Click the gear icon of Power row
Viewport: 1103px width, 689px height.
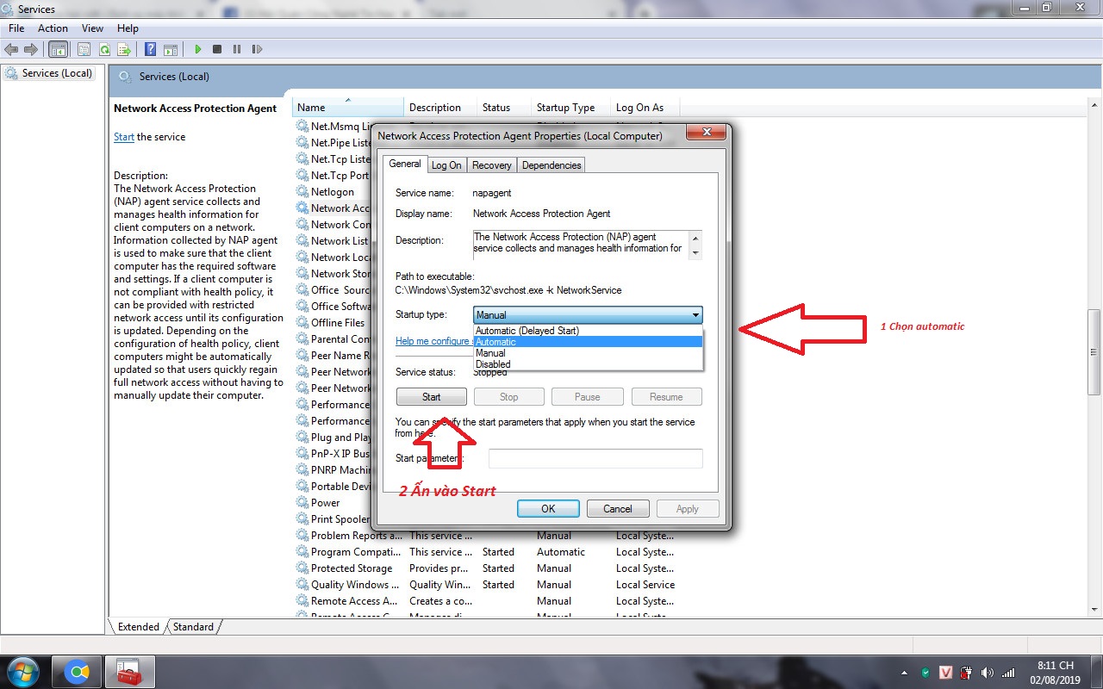[x=302, y=502]
